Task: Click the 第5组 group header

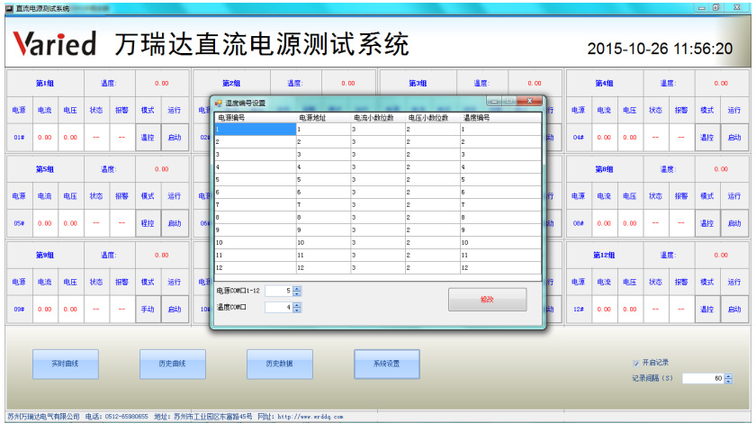Action: coord(45,169)
